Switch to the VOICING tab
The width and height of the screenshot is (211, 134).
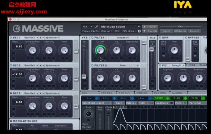coord(143,93)
